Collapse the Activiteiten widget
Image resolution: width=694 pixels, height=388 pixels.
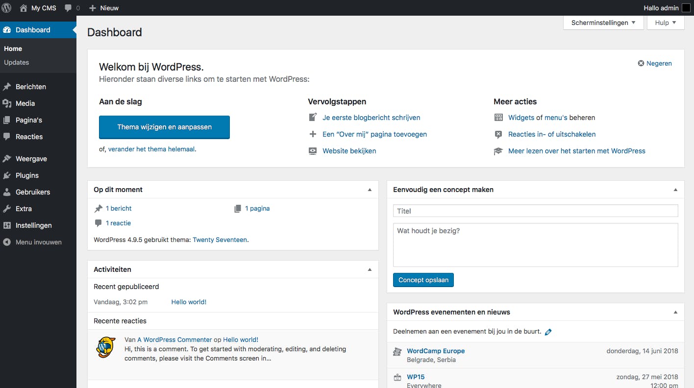coord(370,269)
